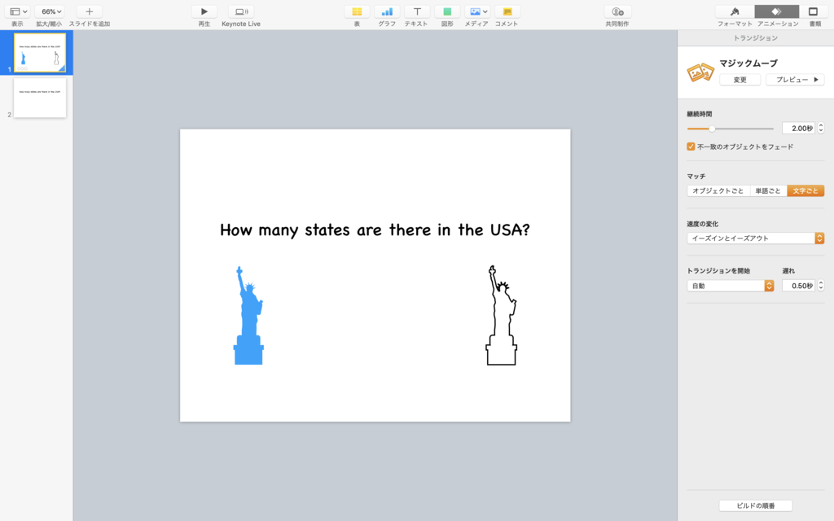Switch to the Format (フォーマット) inspector
834x521 pixels.
(735, 11)
